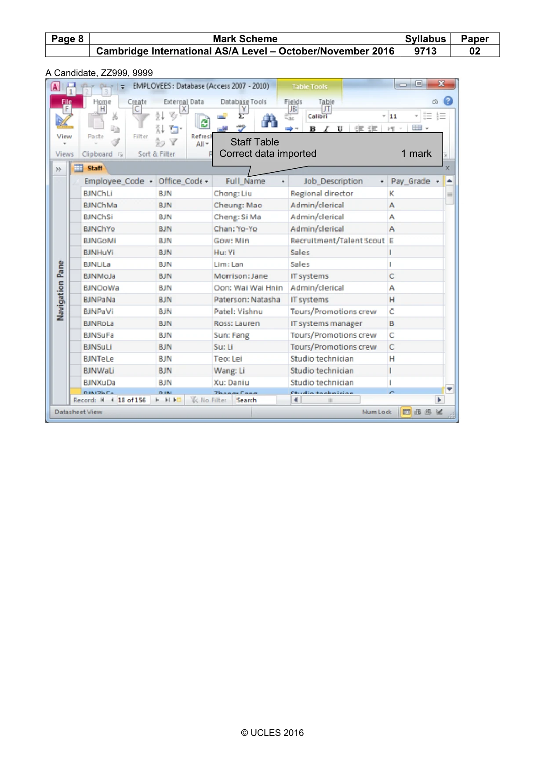Image resolution: width=545 pixels, height=771 pixels.
Task: Switch to Design View in status bar
Action: click(x=439, y=412)
